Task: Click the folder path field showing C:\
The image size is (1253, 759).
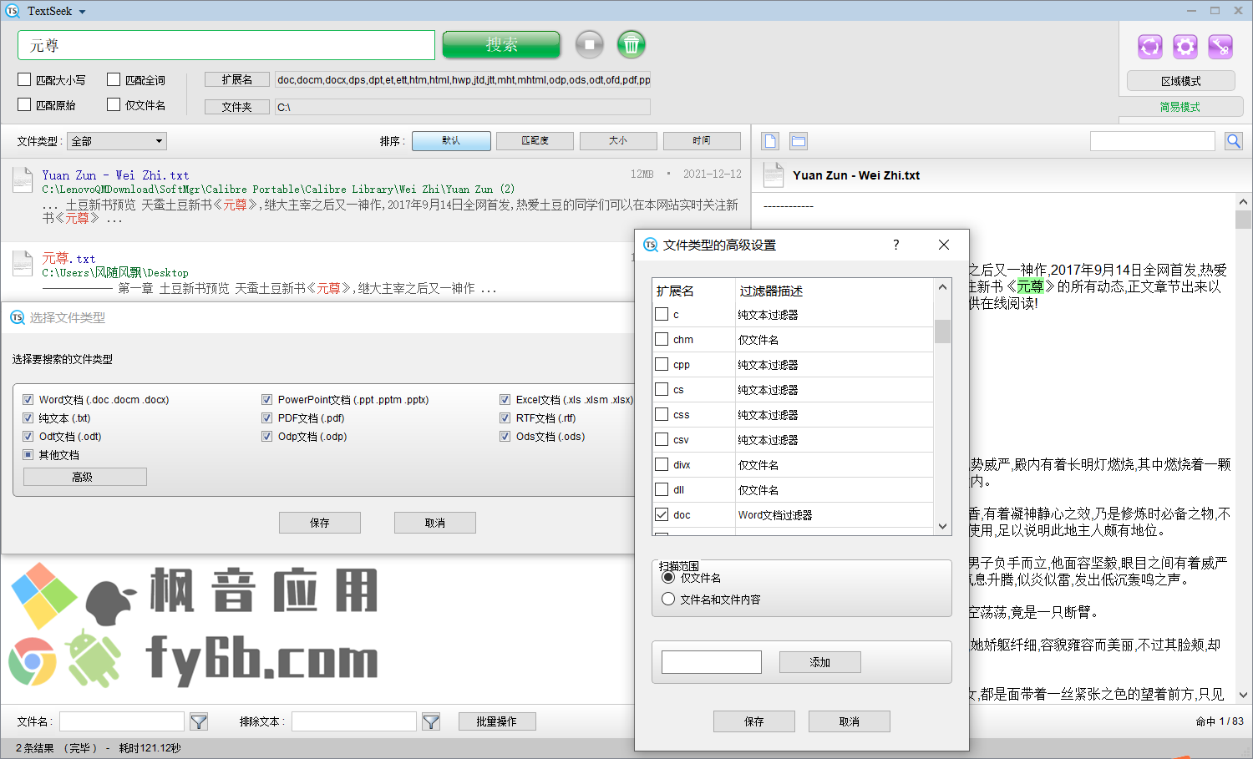Action: (463, 107)
